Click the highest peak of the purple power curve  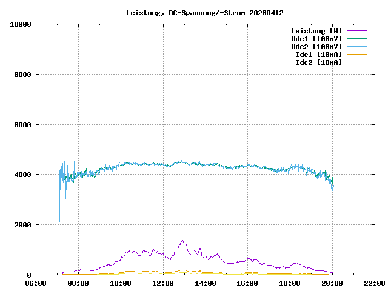[x=182, y=241]
